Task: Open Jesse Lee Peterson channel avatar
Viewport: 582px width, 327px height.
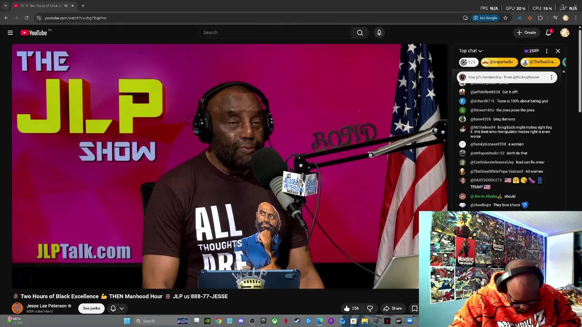Action: 17,308
